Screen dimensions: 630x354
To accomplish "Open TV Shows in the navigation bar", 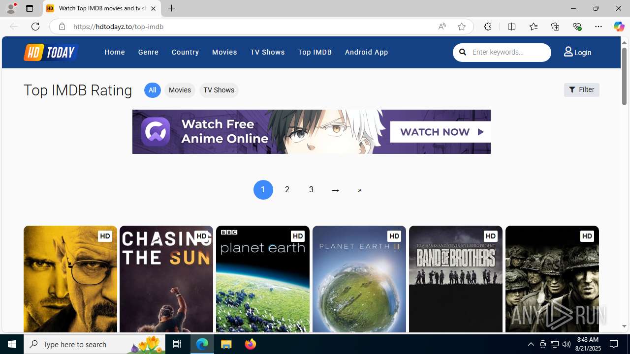I will [267, 52].
